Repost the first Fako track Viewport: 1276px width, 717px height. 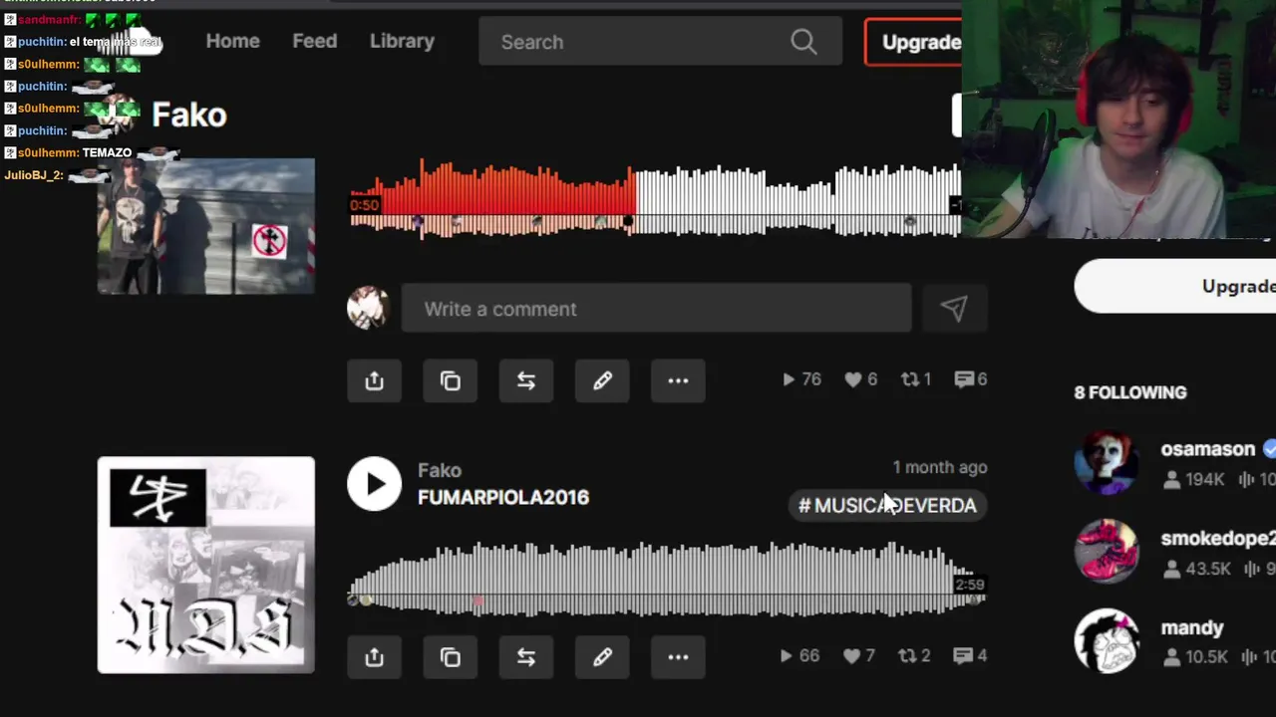click(x=526, y=380)
